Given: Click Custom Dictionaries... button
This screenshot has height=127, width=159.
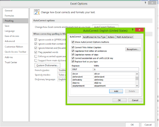Looking at the screenshot, I should pos(47,65).
